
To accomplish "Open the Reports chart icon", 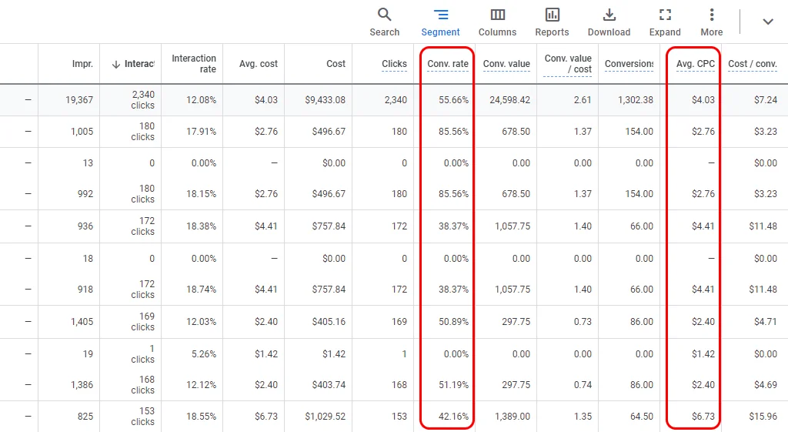I will point(552,15).
